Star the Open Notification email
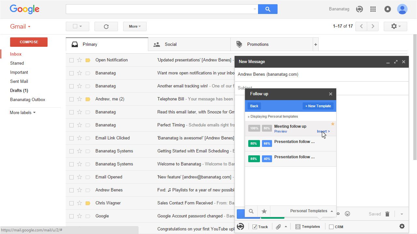417x234 pixels. pos(79,60)
